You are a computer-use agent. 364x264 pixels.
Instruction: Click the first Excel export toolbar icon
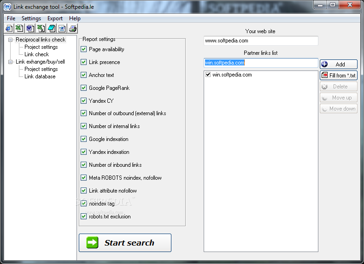(x=19, y=29)
